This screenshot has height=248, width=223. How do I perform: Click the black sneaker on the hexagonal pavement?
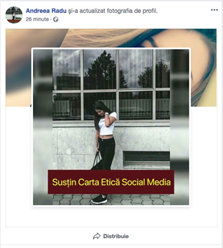tap(99, 200)
